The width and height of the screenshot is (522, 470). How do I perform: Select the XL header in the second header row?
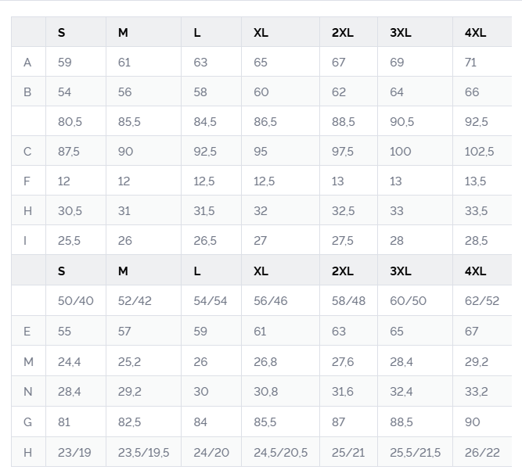(x=261, y=271)
